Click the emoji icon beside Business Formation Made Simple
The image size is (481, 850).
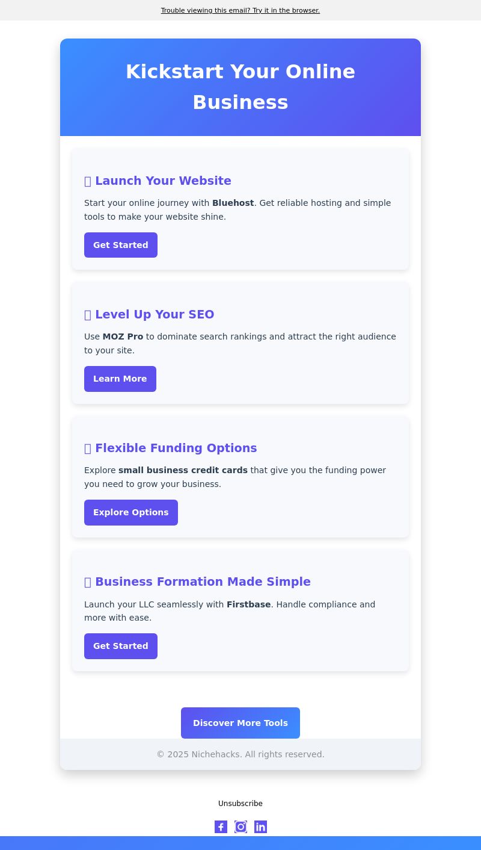[88, 582]
